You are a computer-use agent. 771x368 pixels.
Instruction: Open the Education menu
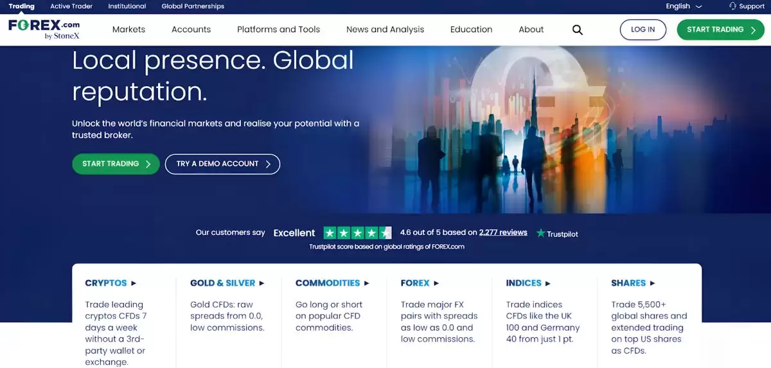click(x=471, y=30)
